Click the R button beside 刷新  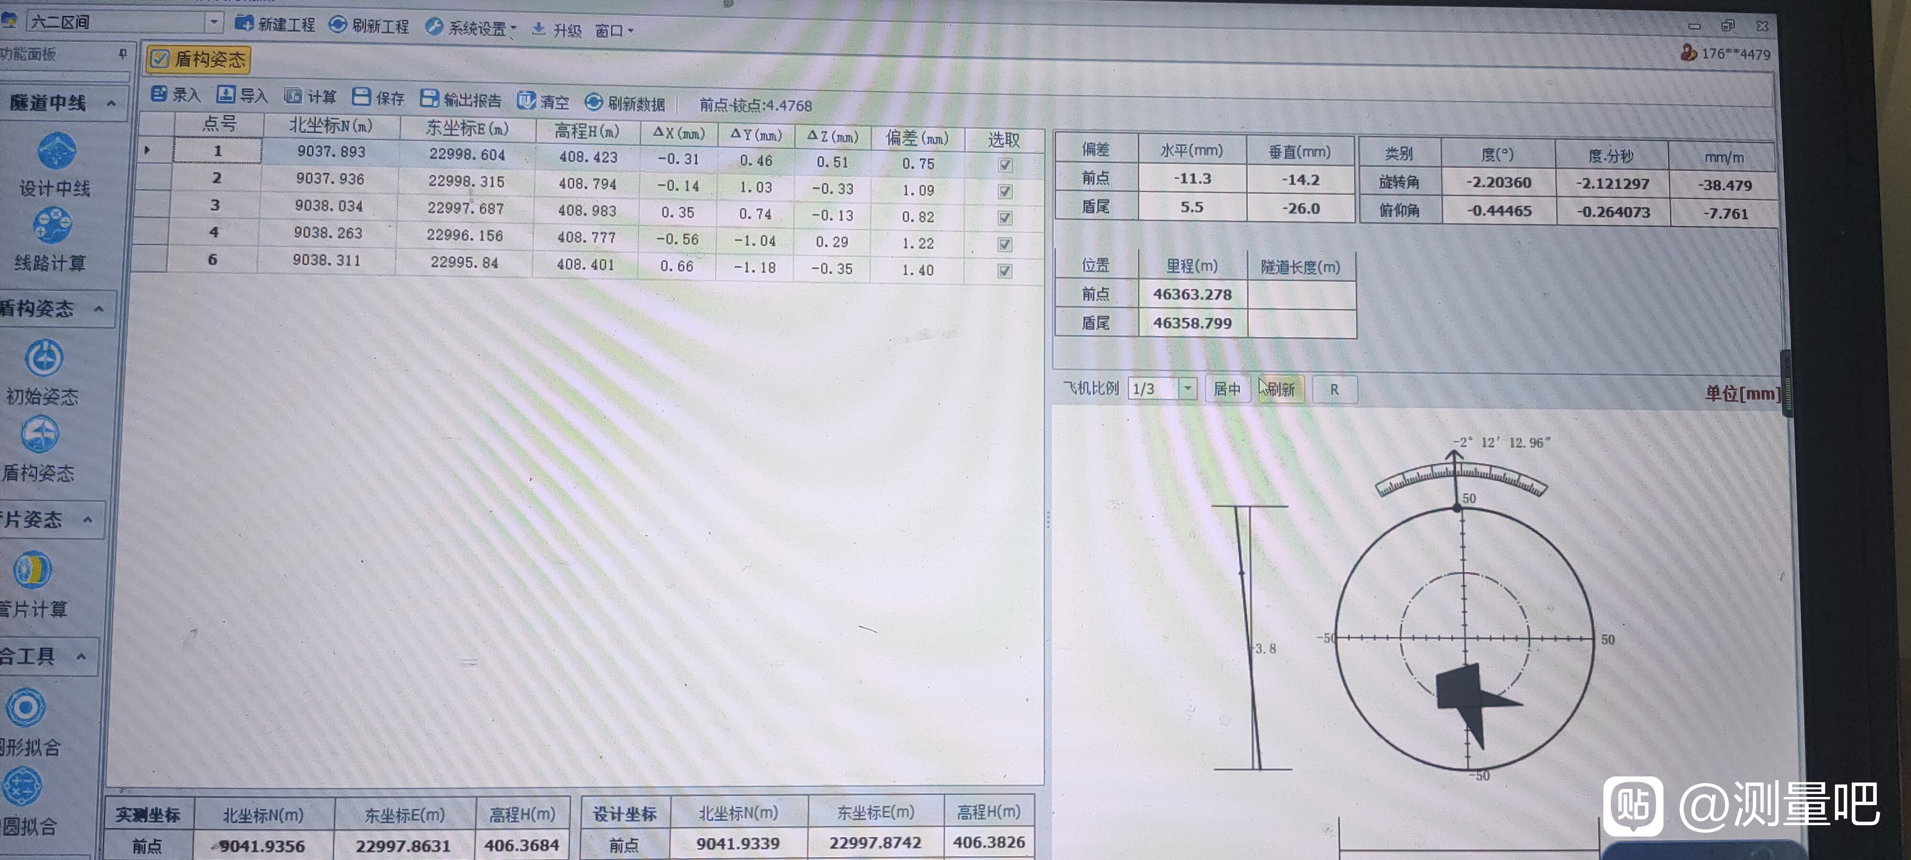(1334, 389)
